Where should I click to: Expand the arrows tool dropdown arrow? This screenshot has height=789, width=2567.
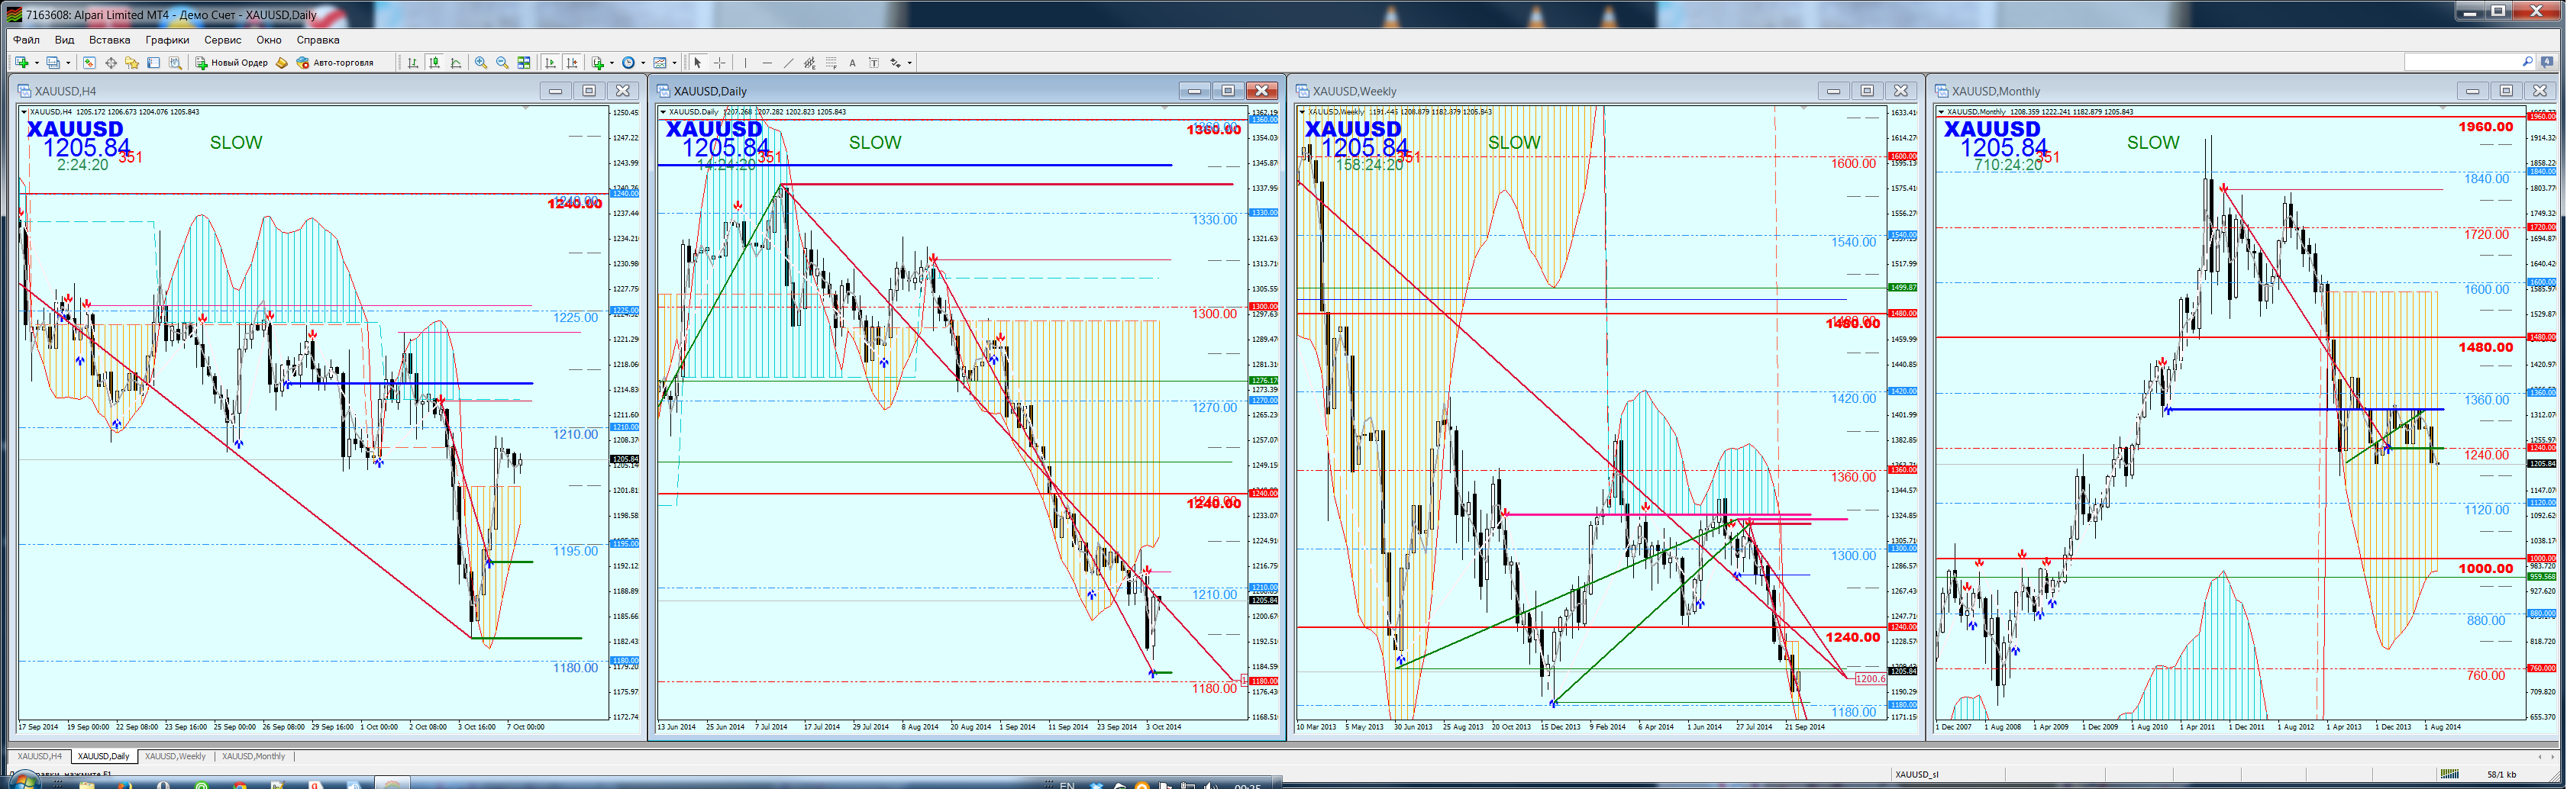coord(910,63)
